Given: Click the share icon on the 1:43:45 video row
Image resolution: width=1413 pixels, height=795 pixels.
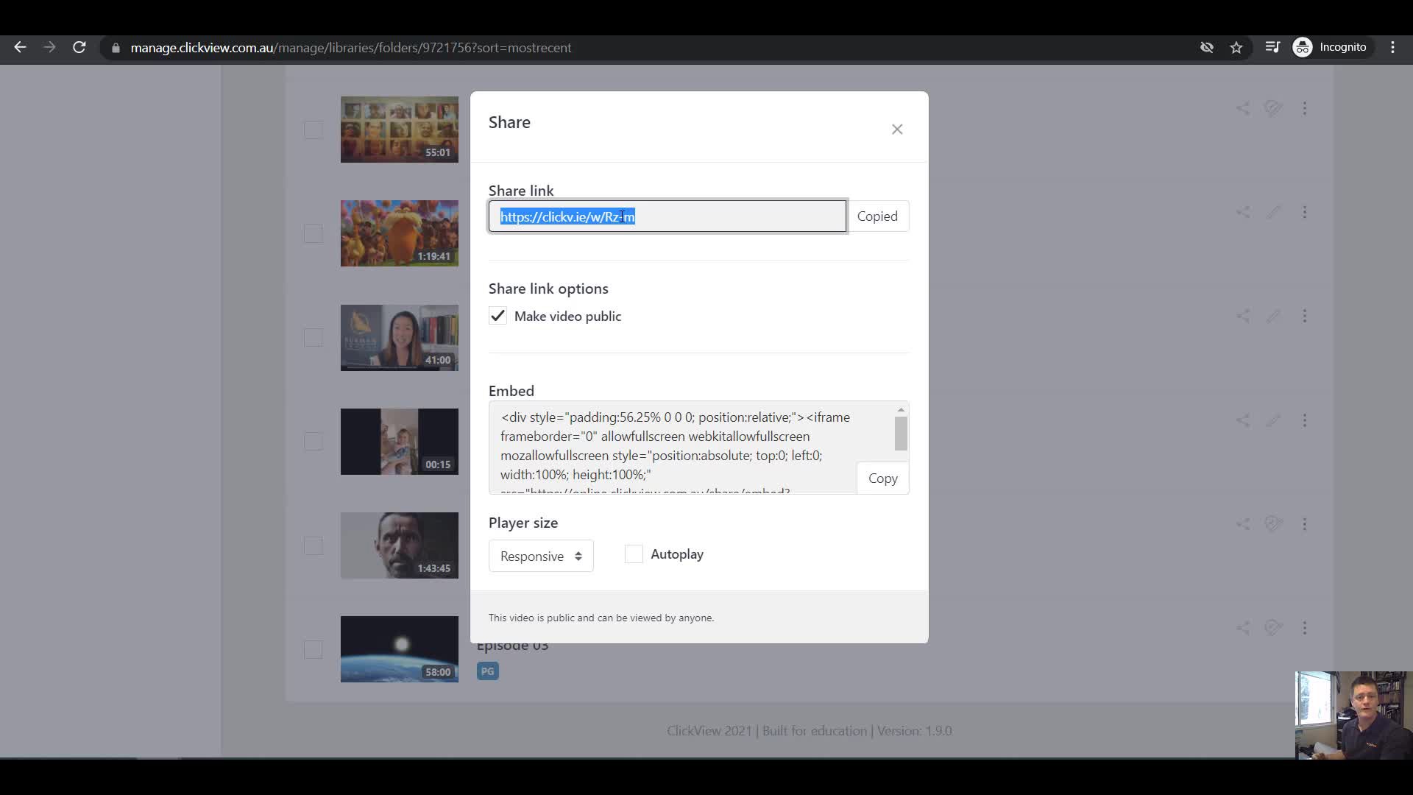Looking at the screenshot, I should 1243,524.
